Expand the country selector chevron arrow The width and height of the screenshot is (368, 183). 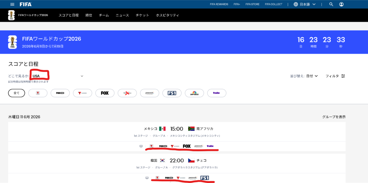(x=82, y=76)
